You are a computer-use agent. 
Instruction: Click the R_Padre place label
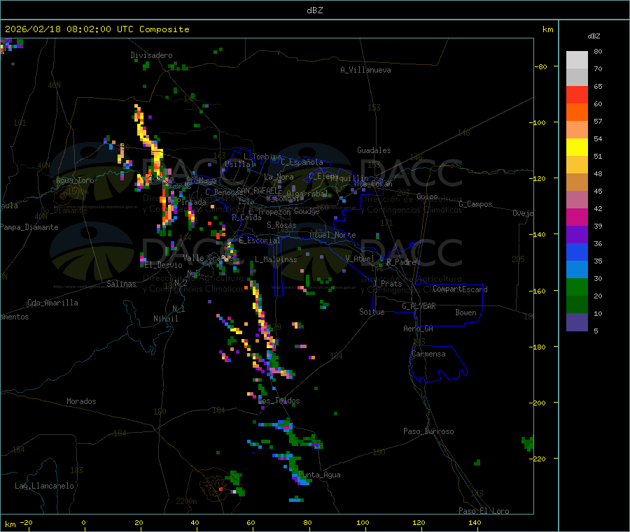point(401,262)
